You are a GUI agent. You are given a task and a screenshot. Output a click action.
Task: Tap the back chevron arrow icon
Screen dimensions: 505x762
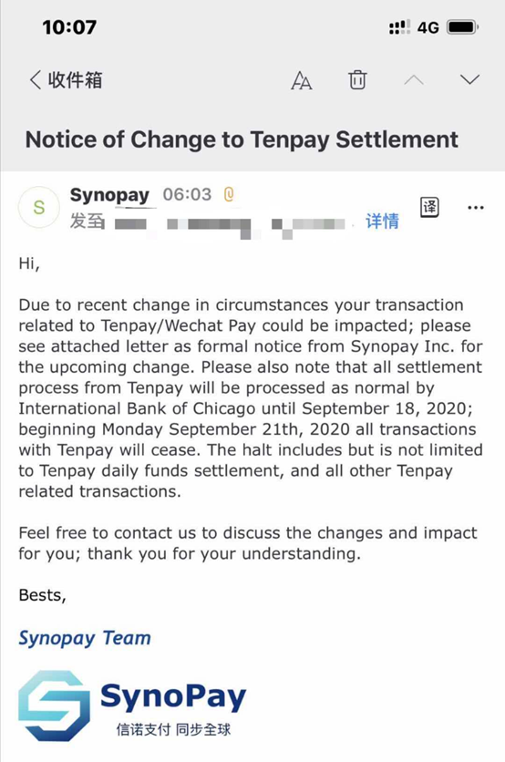pyautogui.click(x=36, y=79)
